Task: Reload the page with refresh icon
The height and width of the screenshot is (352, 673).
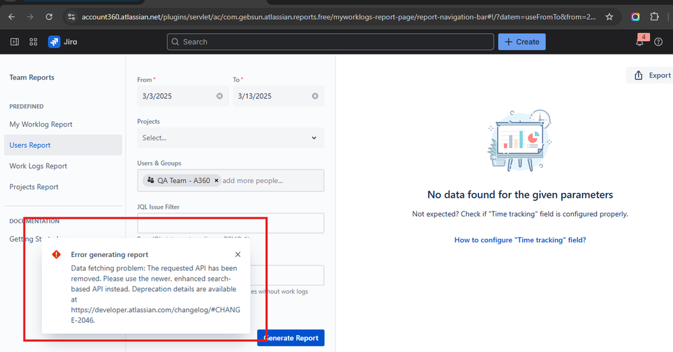Action: click(49, 17)
